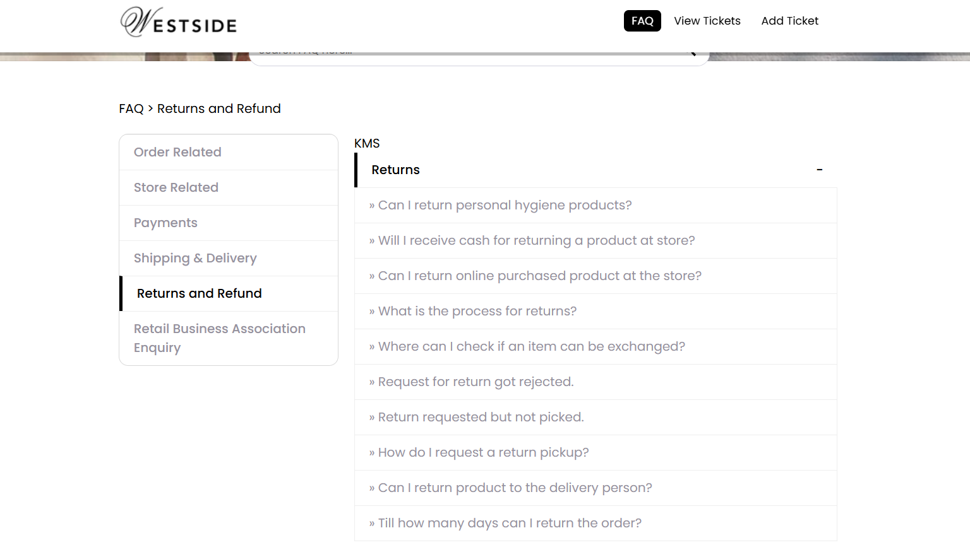The image size is (970, 545).
Task: Expand cash for store return question
Action: [x=536, y=240]
